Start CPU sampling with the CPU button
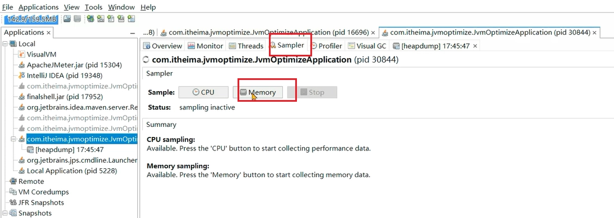The image size is (614, 218). [x=203, y=93]
